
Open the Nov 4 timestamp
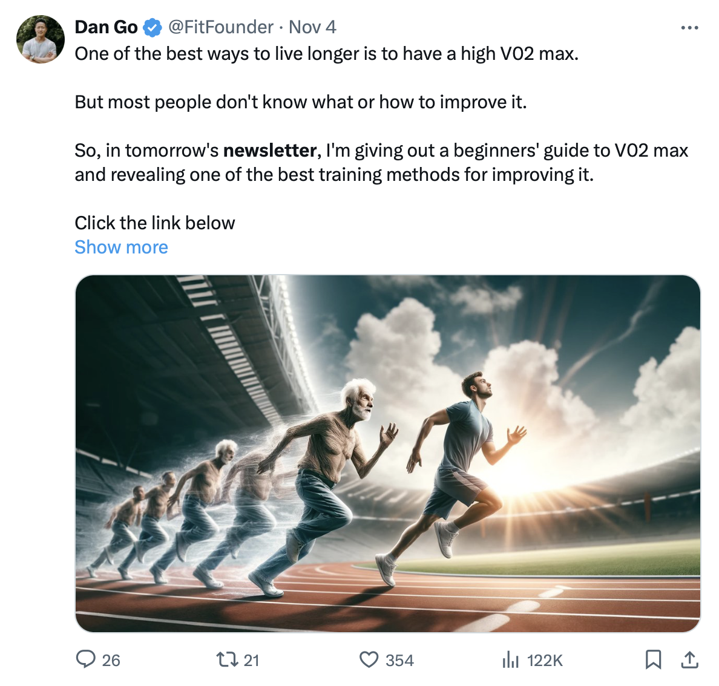[312, 27]
